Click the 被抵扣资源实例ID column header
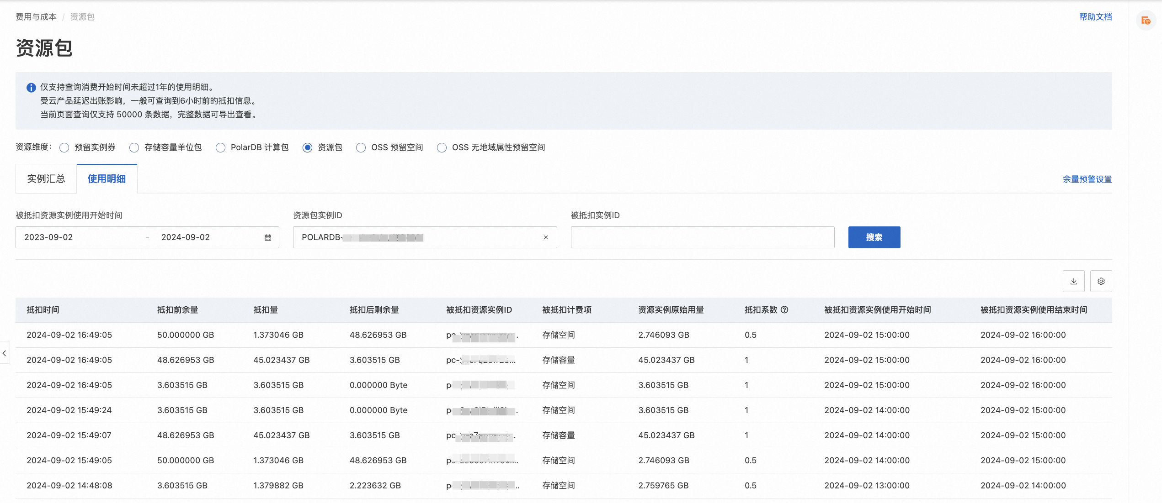 tap(479, 310)
